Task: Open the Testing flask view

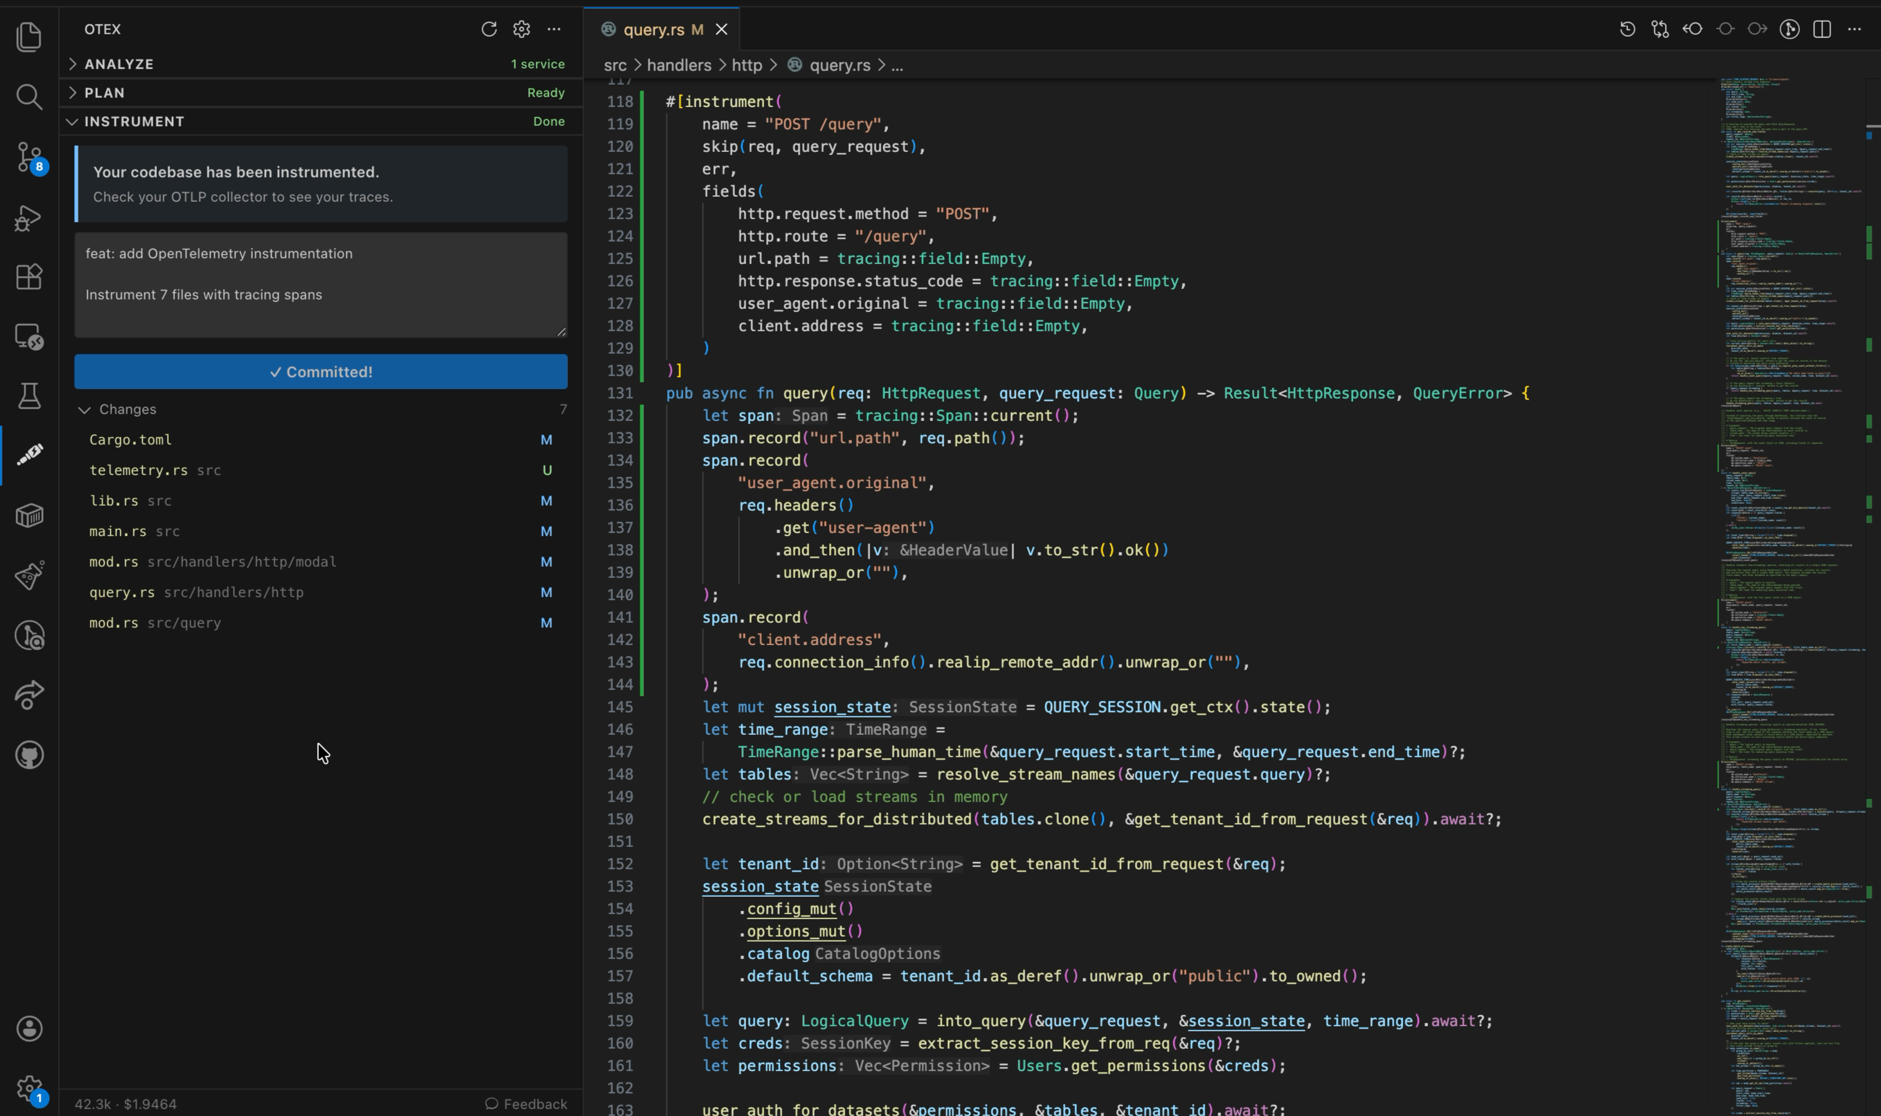Action: [x=29, y=396]
